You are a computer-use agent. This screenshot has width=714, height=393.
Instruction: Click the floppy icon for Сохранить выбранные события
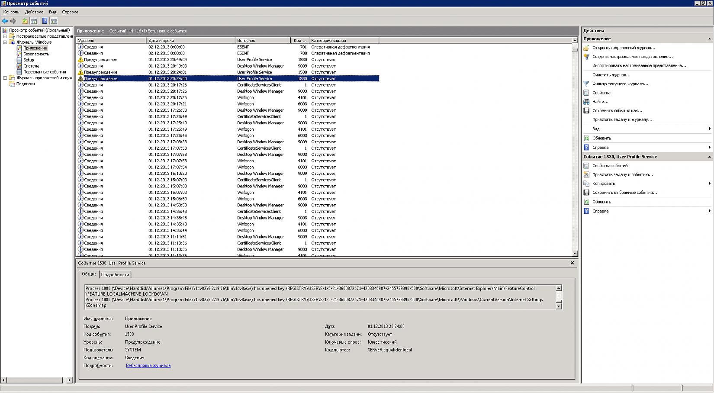pyautogui.click(x=586, y=193)
